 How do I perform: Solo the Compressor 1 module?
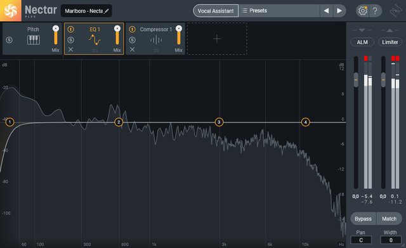pos(133,40)
